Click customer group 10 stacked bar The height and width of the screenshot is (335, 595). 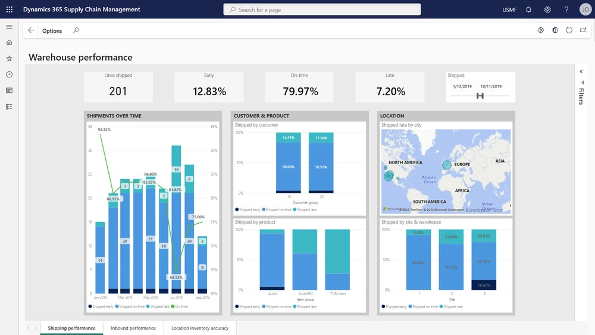(289, 163)
